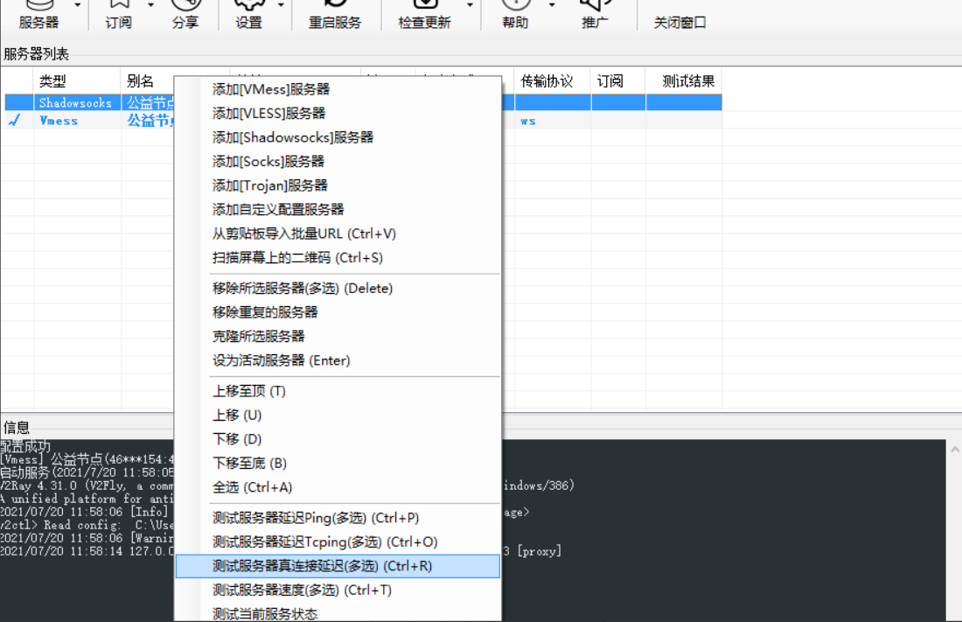Open the 订阅 toolbar button
Viewport: 962px width, 622px height.
point(118,16)
